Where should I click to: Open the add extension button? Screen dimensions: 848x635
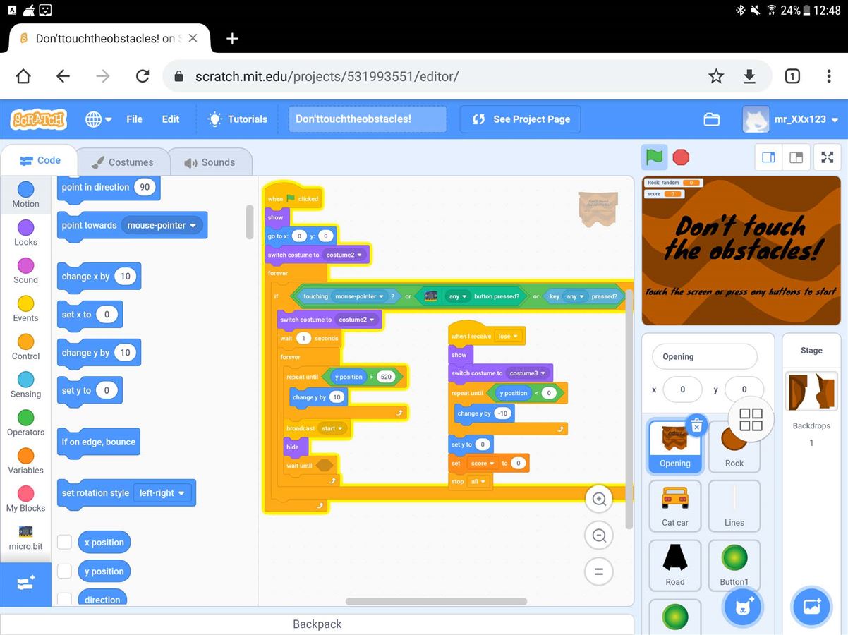pyautogui.click(x=25, y=583)
